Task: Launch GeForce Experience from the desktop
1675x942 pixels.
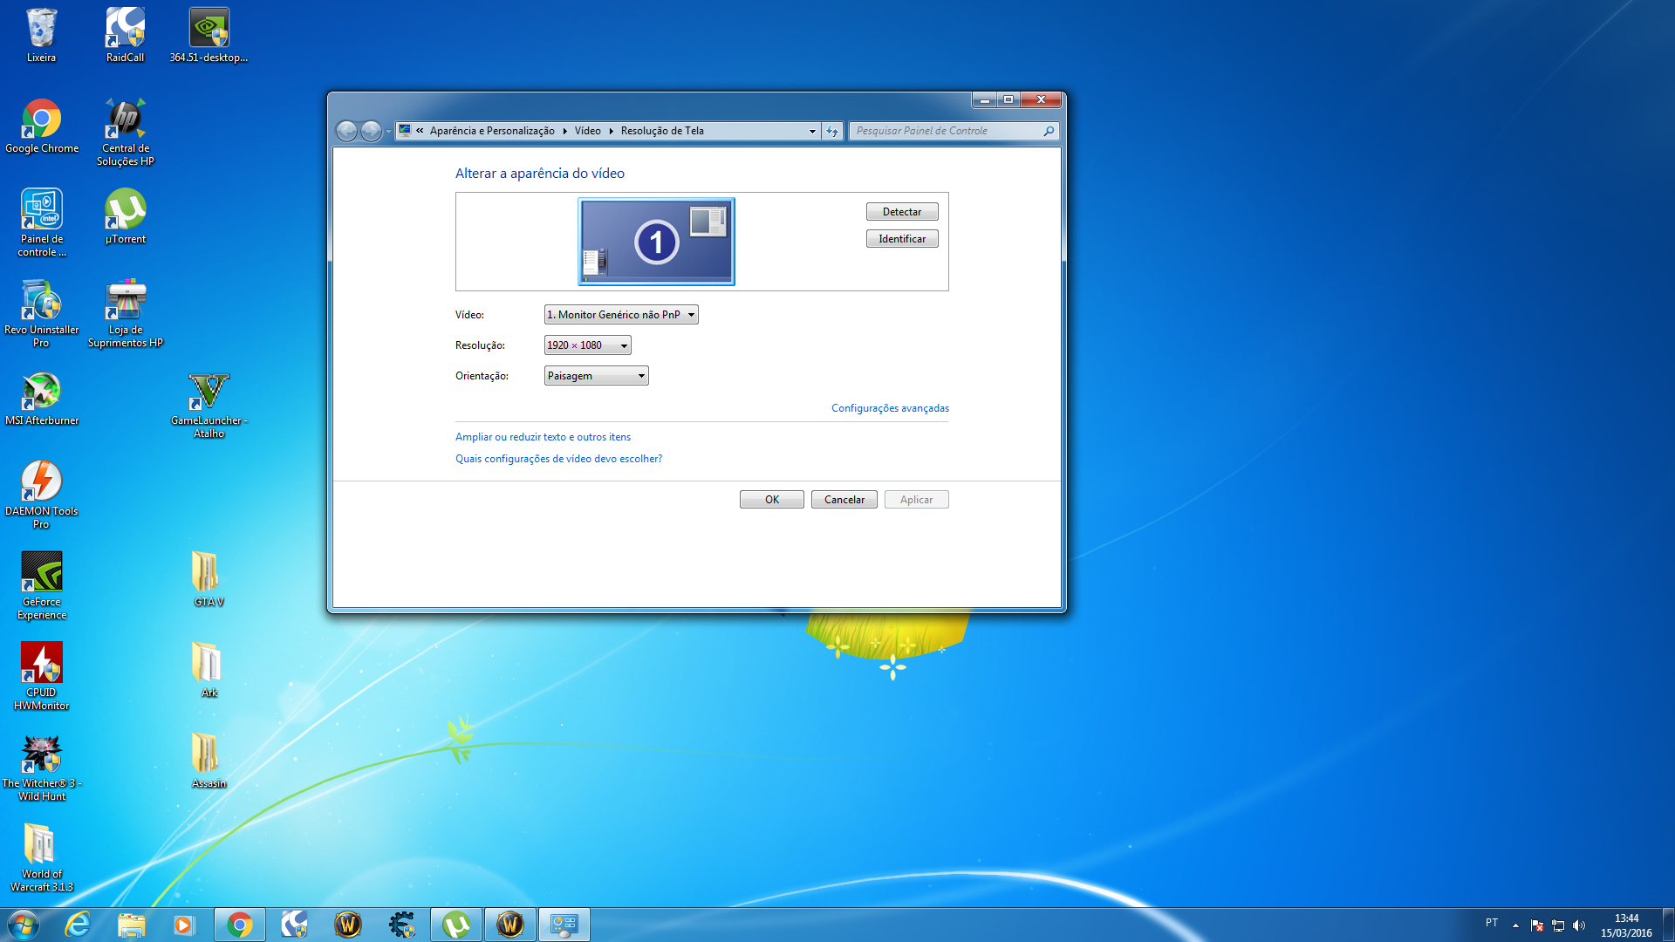Action: coord(42,586)
